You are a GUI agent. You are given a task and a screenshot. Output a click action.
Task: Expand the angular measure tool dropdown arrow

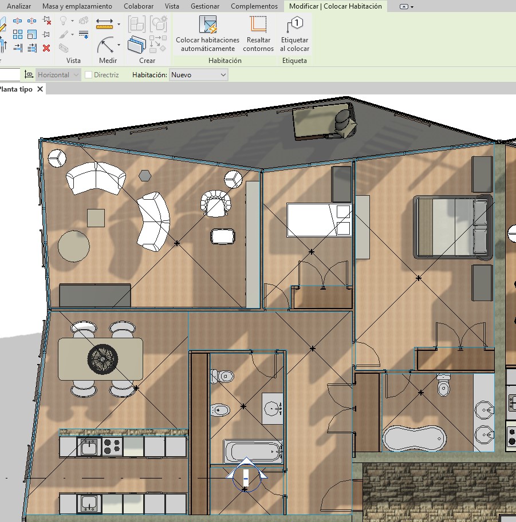(119, 45)
